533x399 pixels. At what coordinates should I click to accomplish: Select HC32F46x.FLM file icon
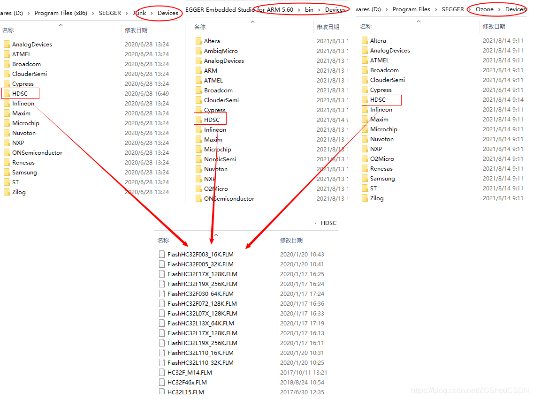(162, 382)
